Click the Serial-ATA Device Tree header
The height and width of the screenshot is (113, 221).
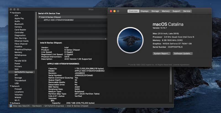49,13
